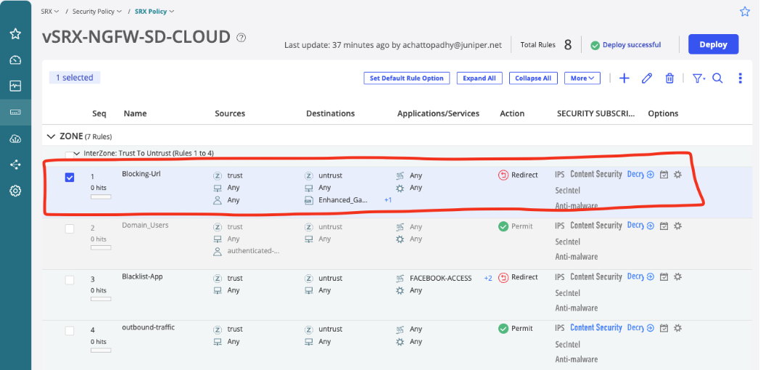Click Set Default Rule Option button
Screen dimensions: 763x370
406,78
